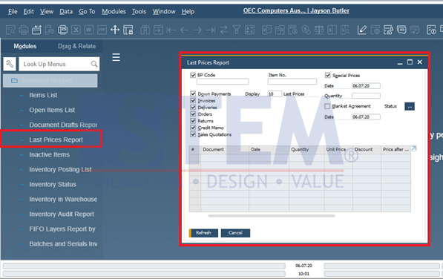Click the four-arrow move toolbar icon
The image size is (443, 279).
pyautogui.click(x=115, y=30)
